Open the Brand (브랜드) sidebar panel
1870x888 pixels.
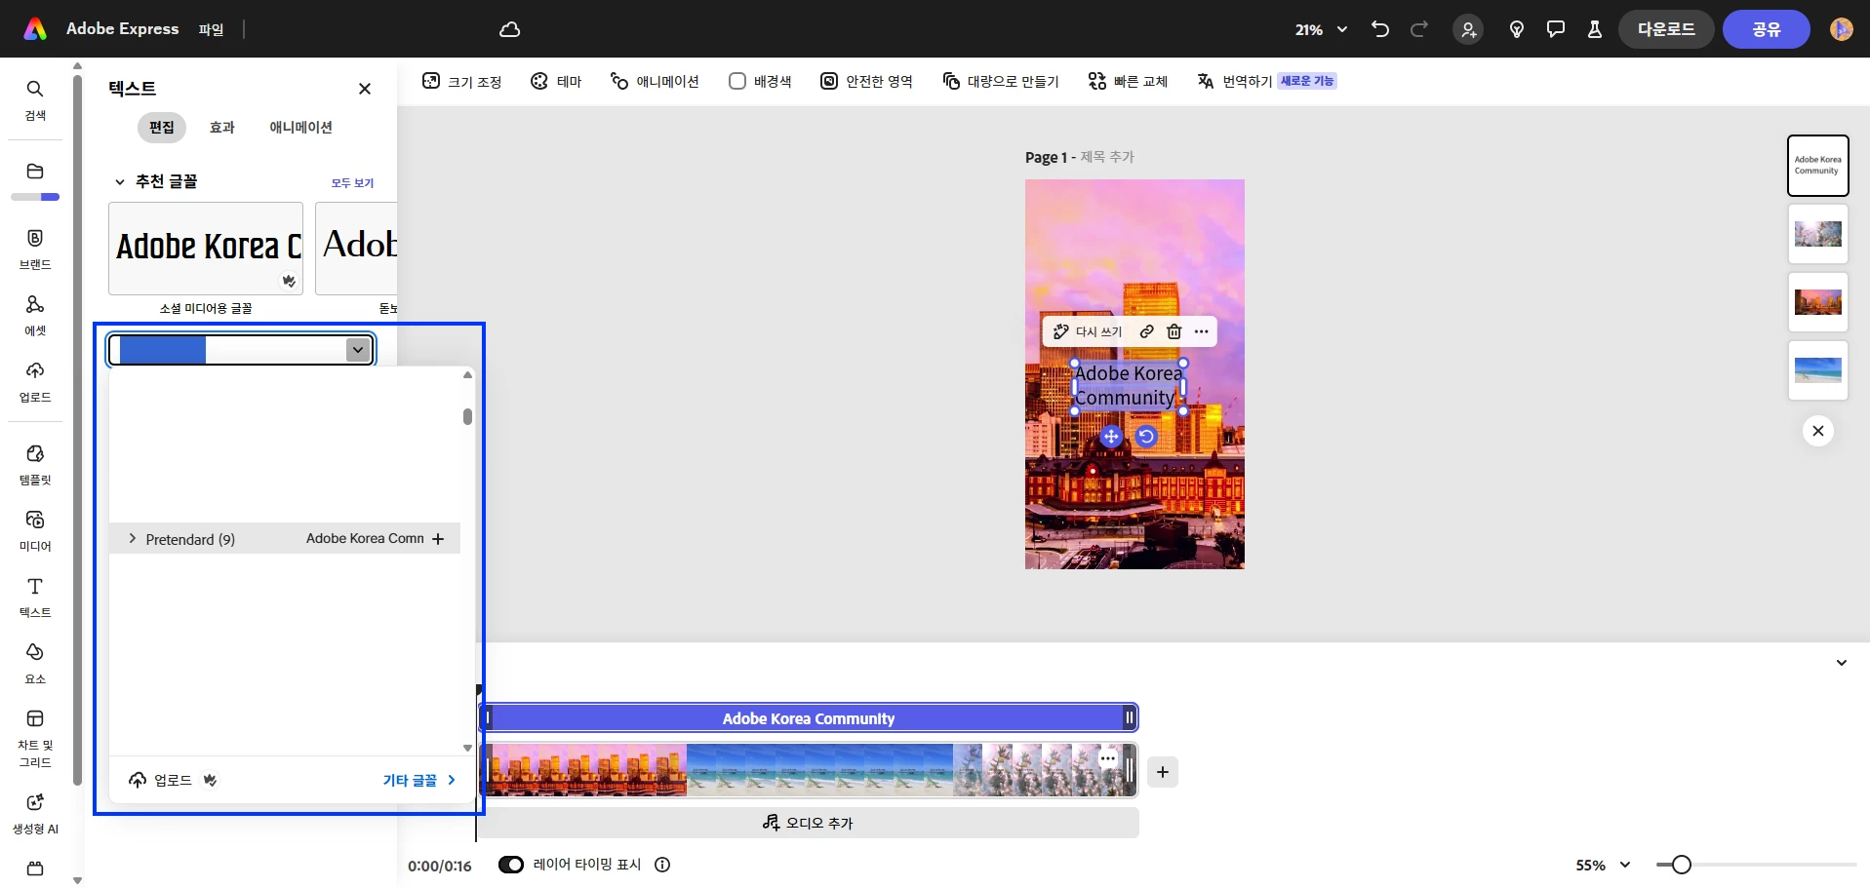[x=35, y=249]
